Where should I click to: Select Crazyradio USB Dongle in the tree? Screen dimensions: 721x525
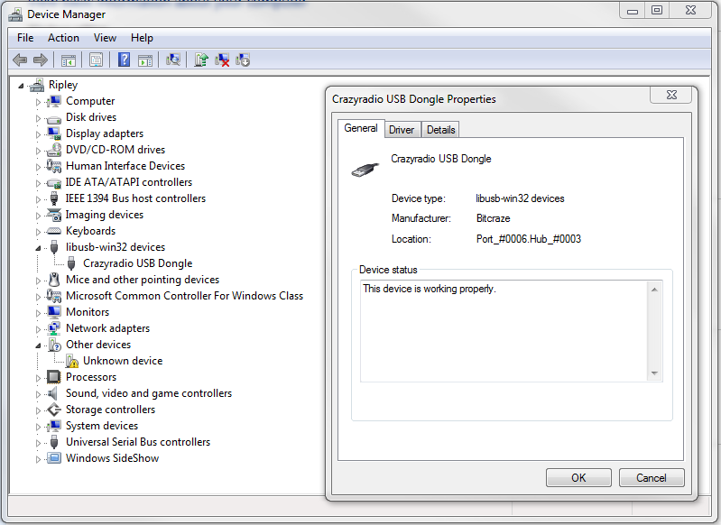coord(137,263)
